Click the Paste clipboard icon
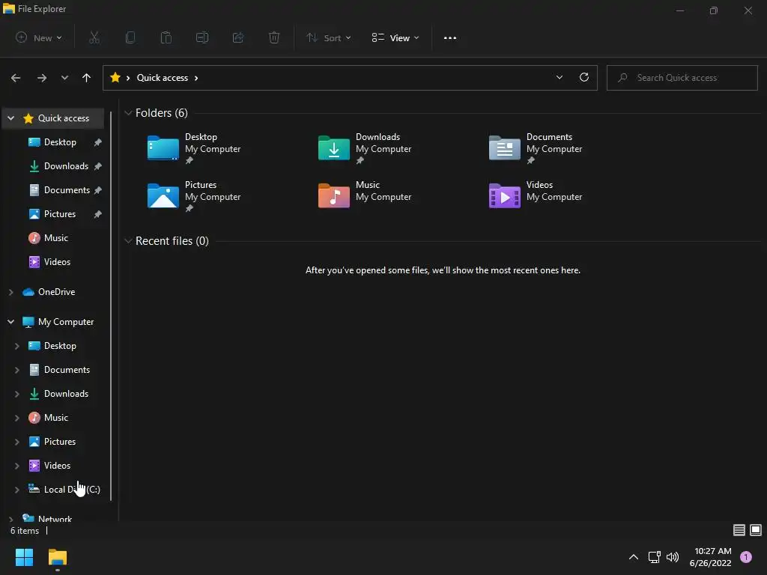This screenshot has width=767, height=575. 166,37
